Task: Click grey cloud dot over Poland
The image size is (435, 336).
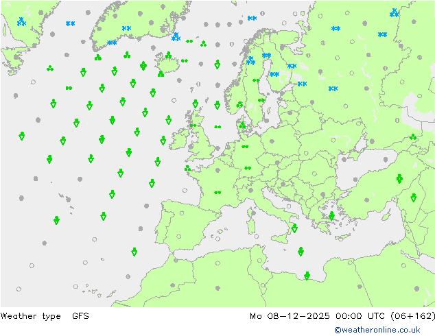Action: (x=272, y=141)
